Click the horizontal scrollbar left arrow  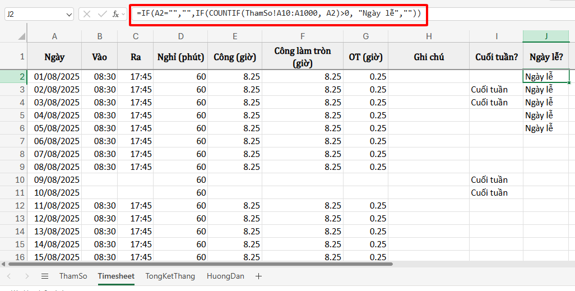point(4,264)
